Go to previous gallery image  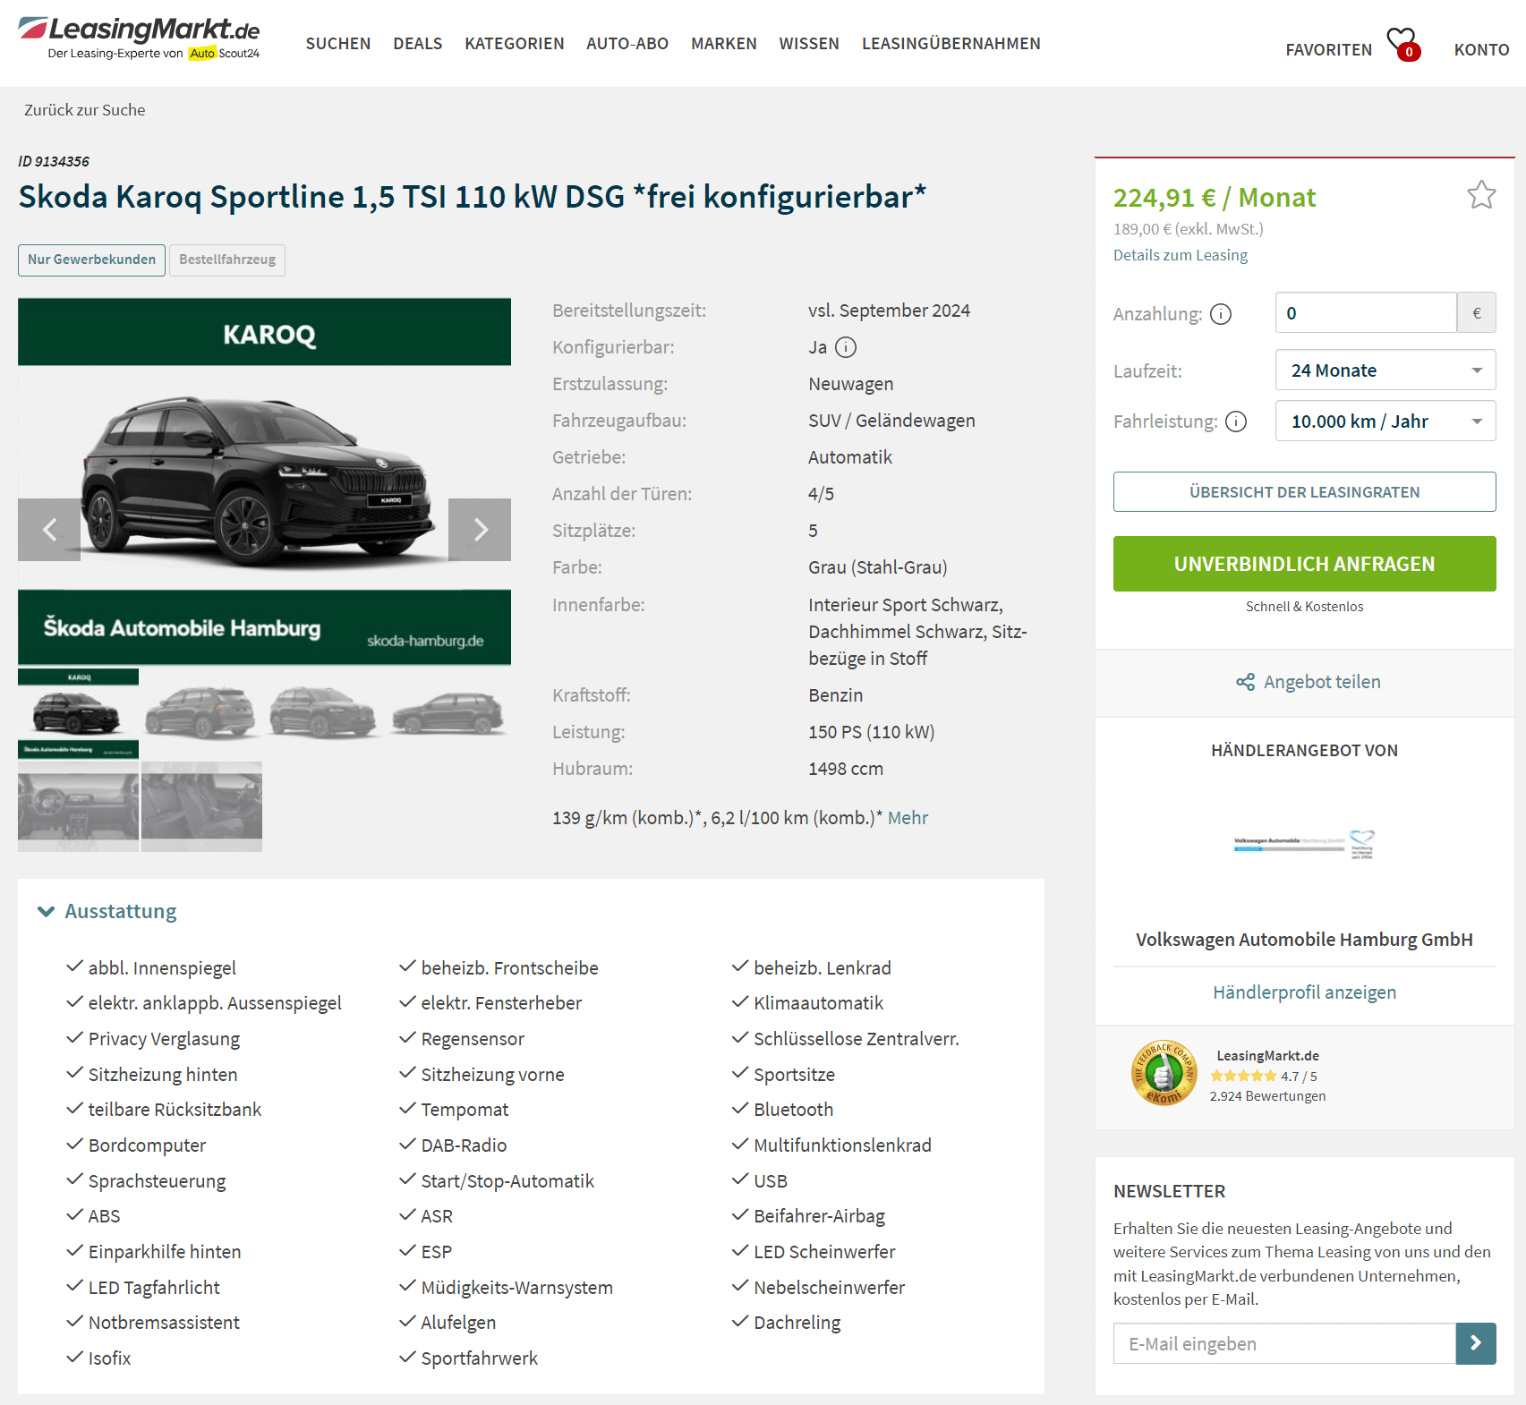click(49, 530)
